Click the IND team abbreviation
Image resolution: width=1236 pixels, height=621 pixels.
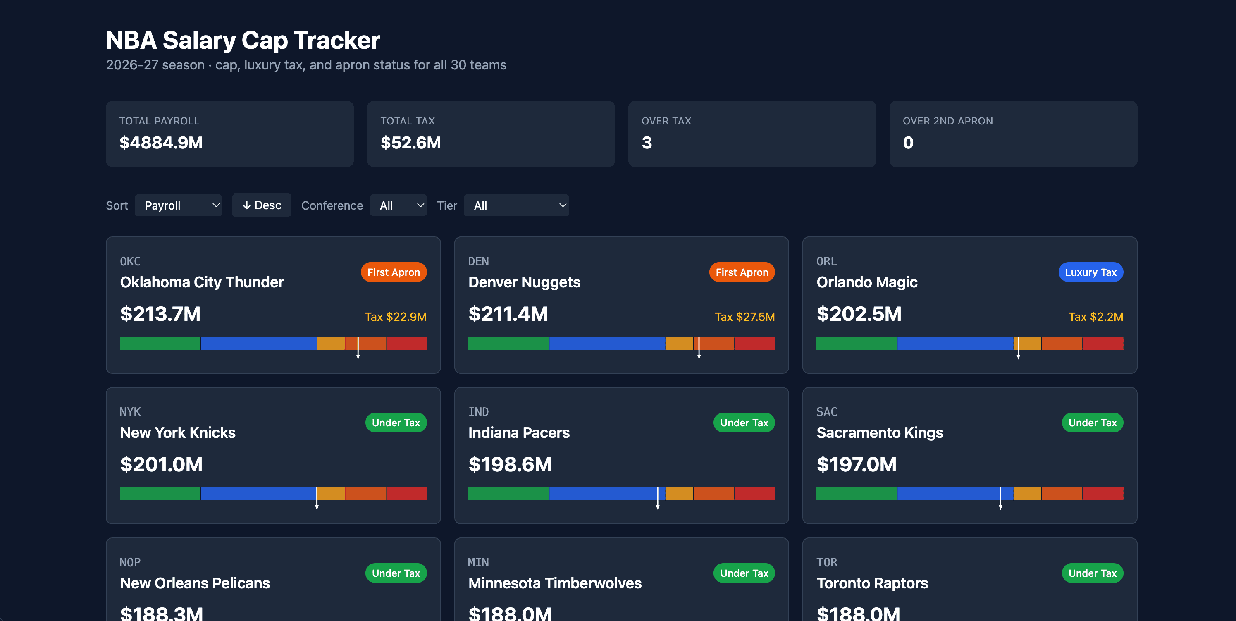pos(478,412)
